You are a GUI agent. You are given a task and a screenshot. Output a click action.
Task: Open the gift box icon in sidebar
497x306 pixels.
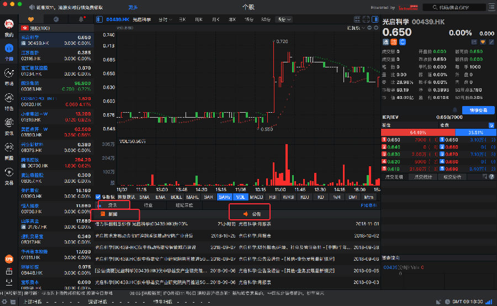(9, 271)
